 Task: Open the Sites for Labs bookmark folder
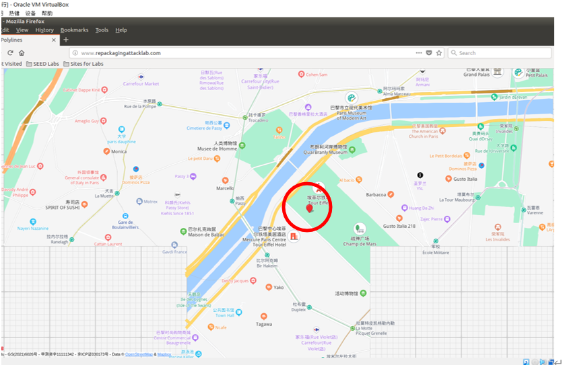(x=84, y=64)
